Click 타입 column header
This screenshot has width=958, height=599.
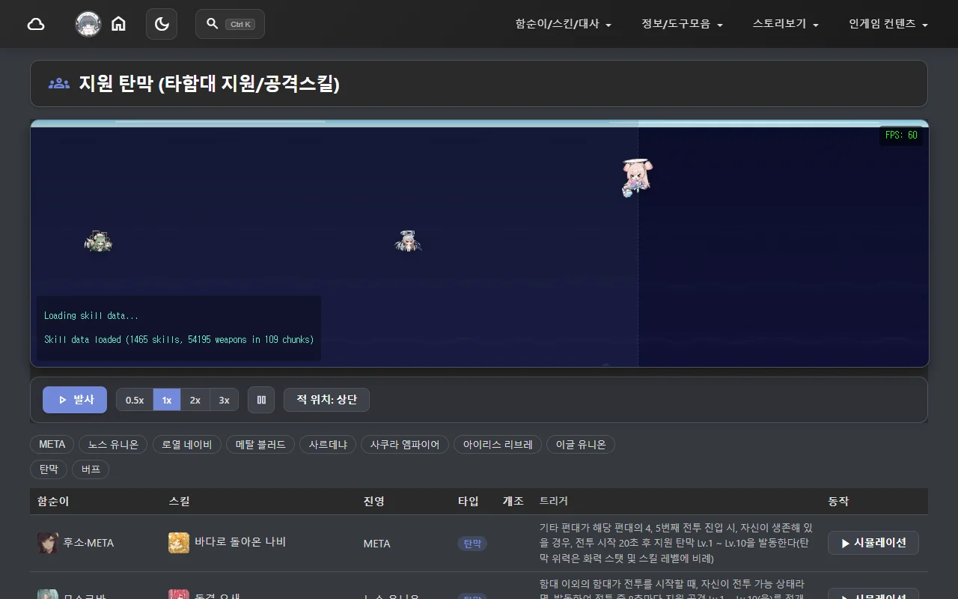469,501
